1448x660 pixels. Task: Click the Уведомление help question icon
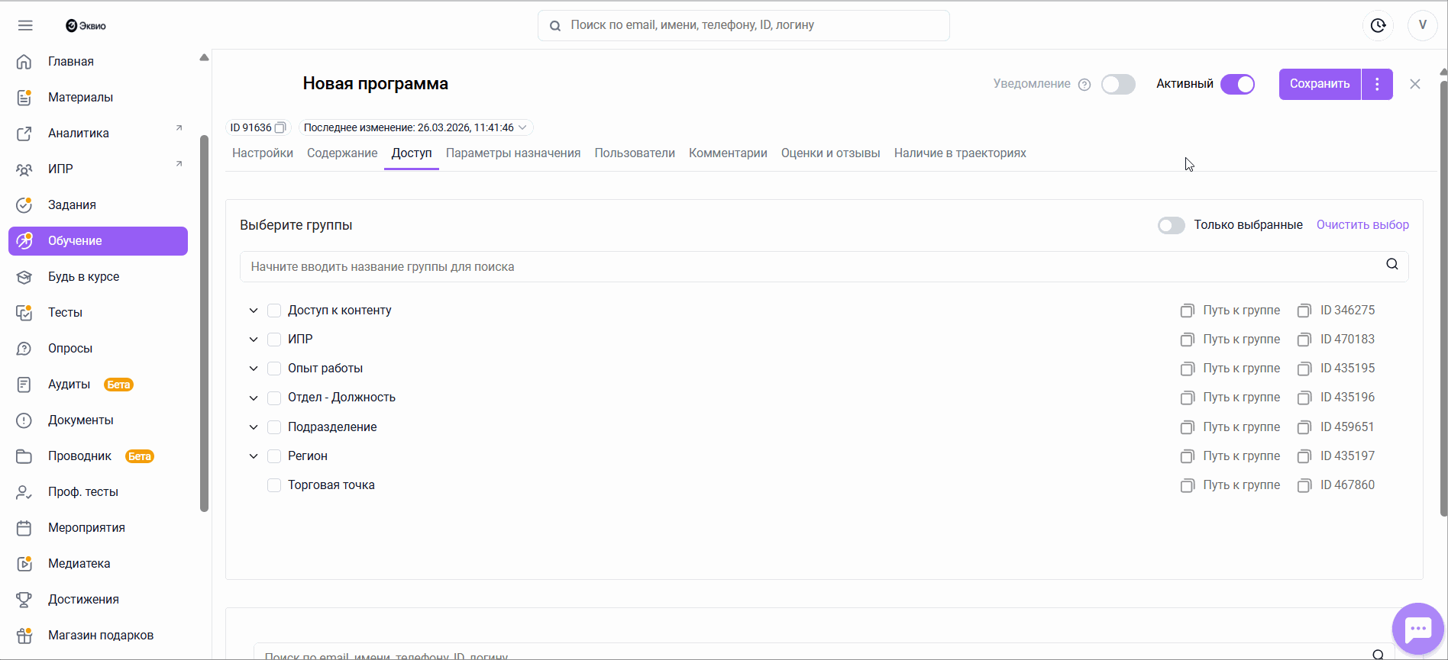1084,84
